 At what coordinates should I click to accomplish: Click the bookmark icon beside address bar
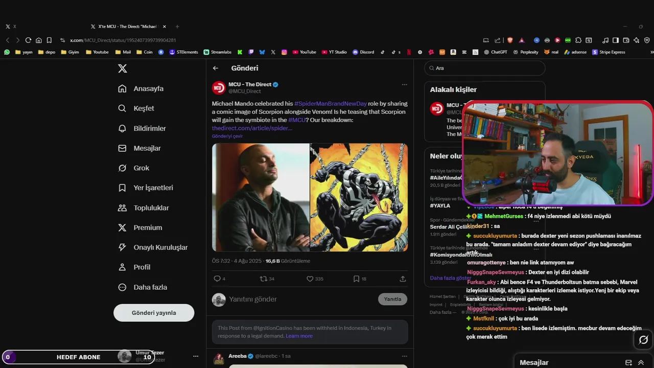point(49,40)
